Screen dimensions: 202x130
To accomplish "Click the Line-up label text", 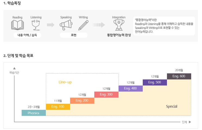I will click(65, 82).
